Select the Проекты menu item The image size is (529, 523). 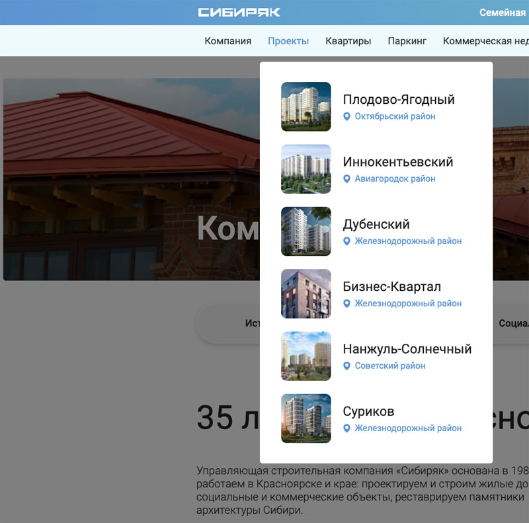tap(288, 41)
